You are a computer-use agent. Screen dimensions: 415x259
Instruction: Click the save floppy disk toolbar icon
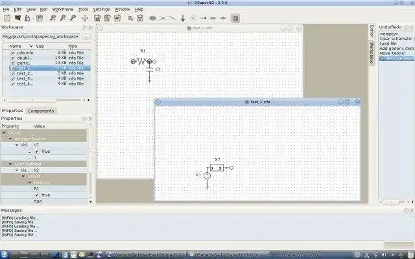(x=97, y=18)
